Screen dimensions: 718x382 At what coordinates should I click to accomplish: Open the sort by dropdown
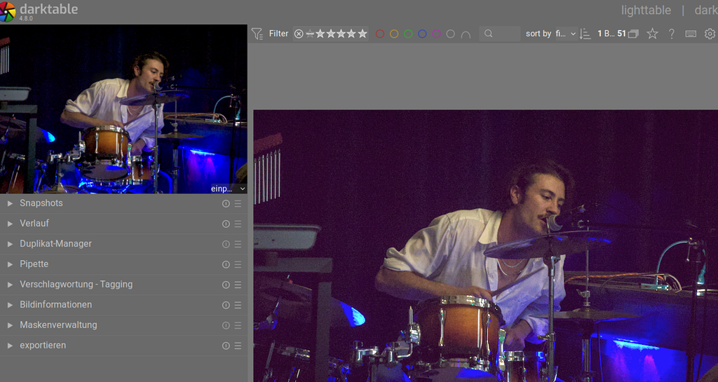[566, 34]
